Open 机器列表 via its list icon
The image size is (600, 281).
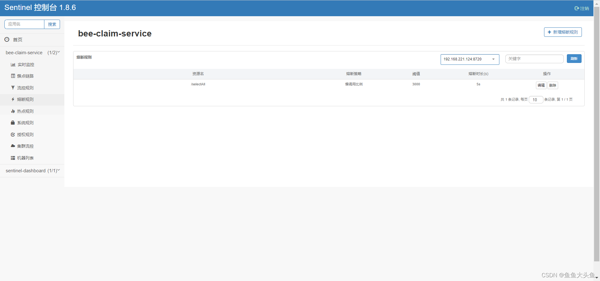tap(13, 158)
